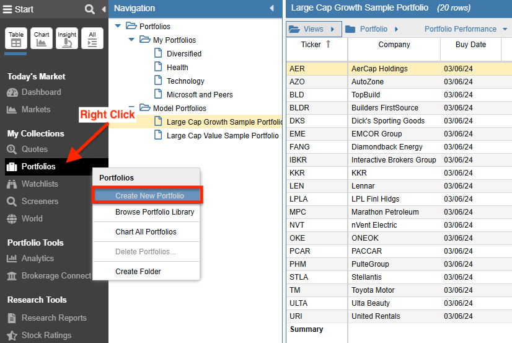Click the Summary row label

306,329
